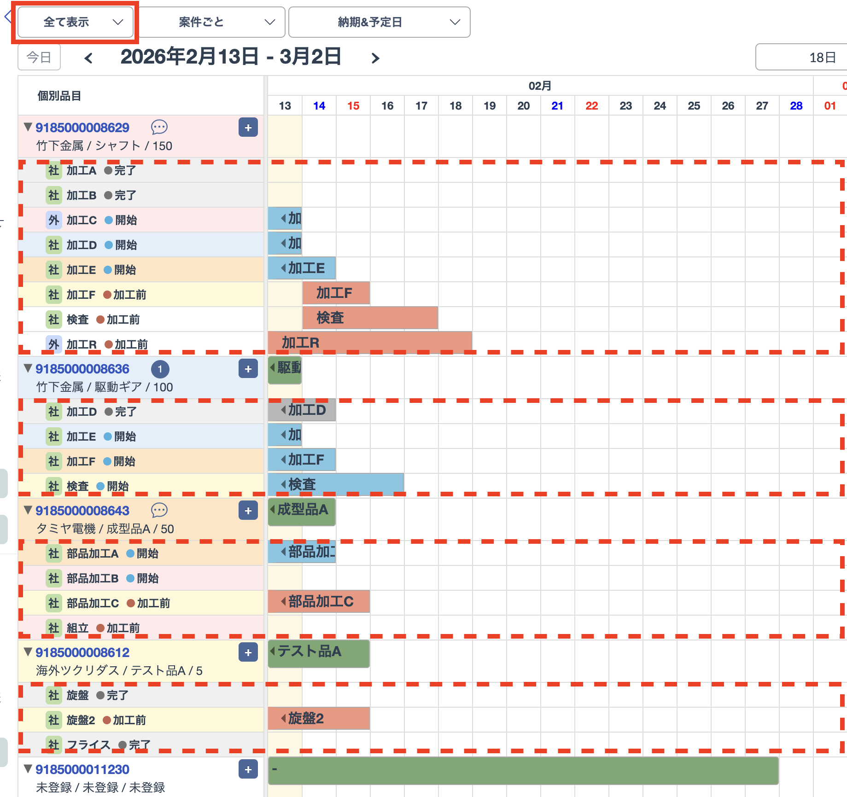This screenshot has height=797, width=847.
Task: Collapse the 9185000008636 order tree
Action: point(28,368)
